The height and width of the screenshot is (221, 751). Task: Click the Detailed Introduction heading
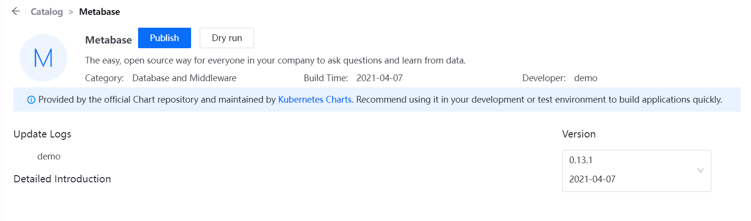[62, 179]
